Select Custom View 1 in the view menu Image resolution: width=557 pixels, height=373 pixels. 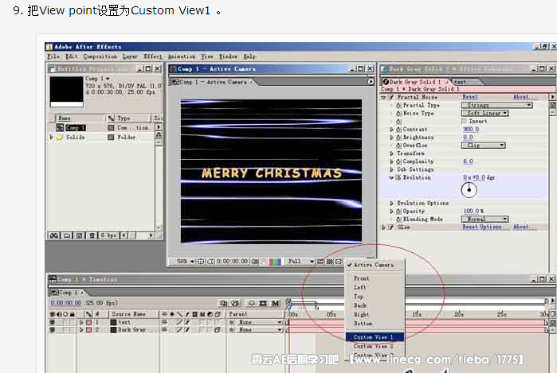375,337
